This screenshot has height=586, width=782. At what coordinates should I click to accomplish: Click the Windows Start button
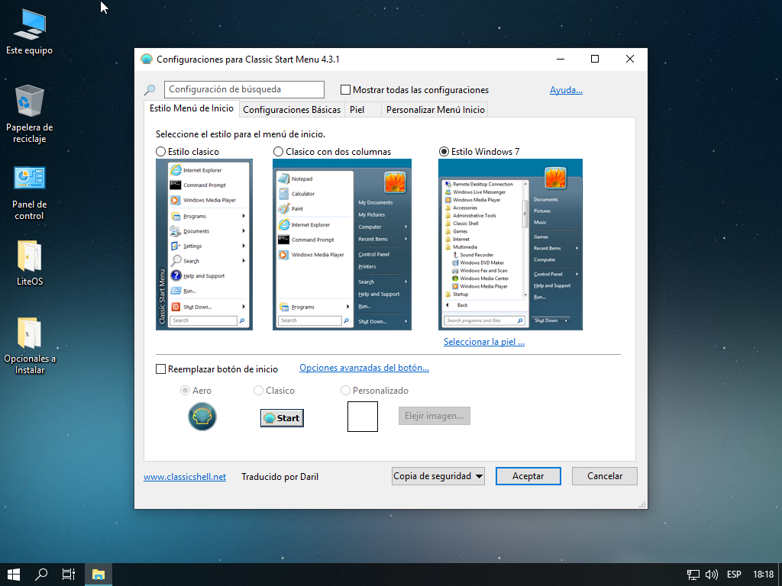(x=14, y=575)
